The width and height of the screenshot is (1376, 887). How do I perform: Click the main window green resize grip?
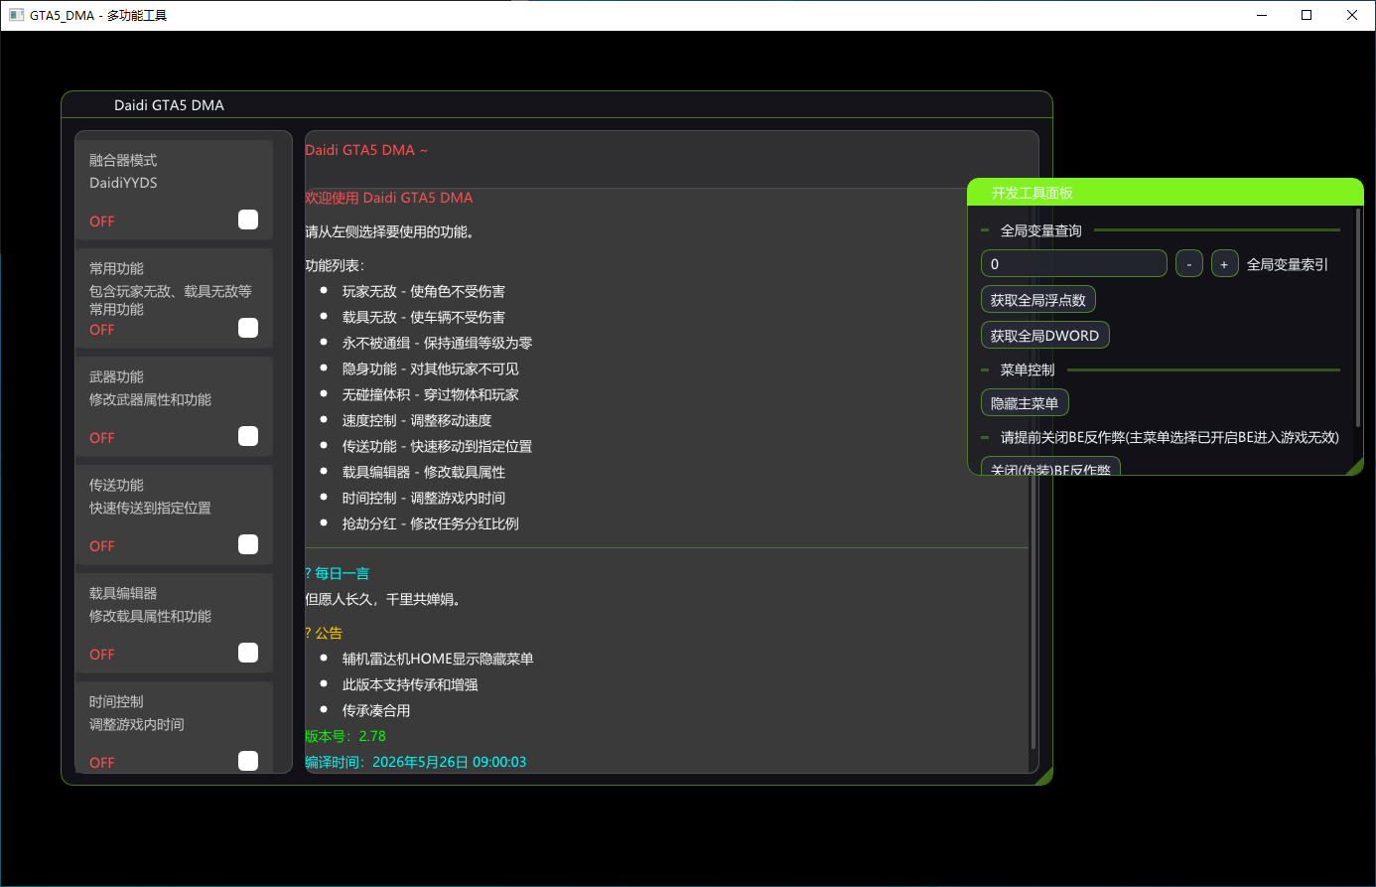tap(1044, 777)
